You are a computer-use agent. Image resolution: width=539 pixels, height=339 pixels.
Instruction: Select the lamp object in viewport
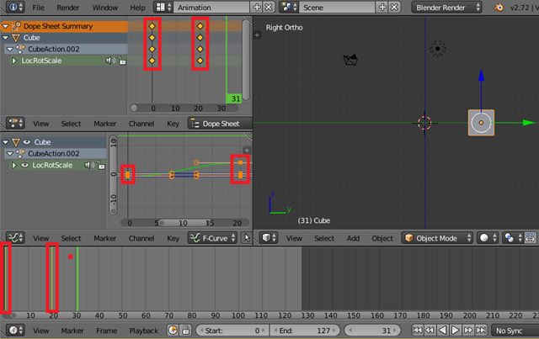(x=438, y=49)
